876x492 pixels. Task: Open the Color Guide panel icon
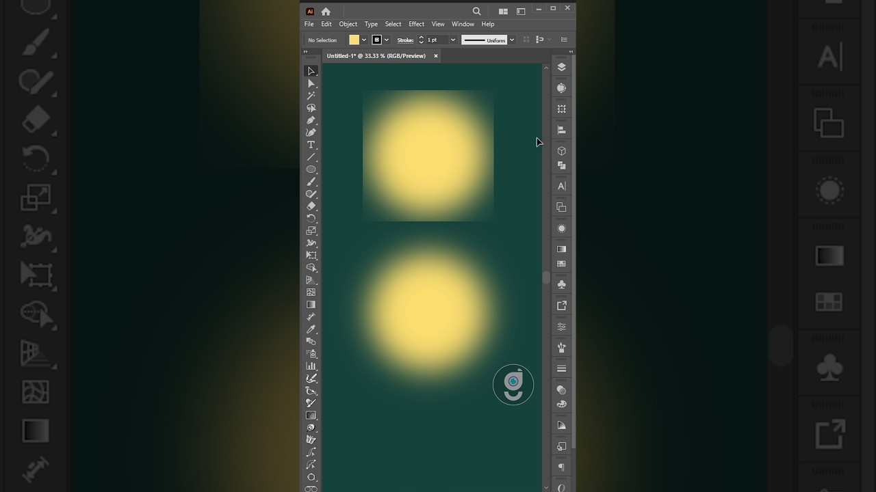point(561,425)
